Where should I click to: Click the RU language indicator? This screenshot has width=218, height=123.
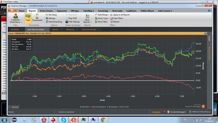[x=185, y=120]
